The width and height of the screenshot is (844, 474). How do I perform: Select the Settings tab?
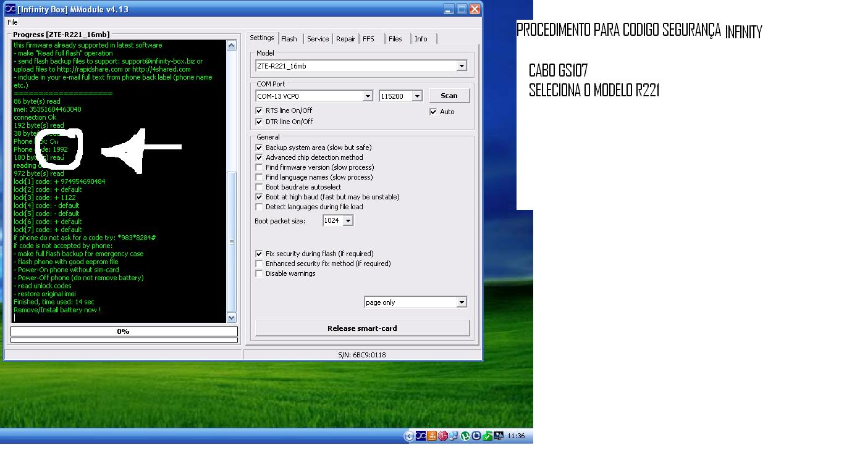pos(262,38)
